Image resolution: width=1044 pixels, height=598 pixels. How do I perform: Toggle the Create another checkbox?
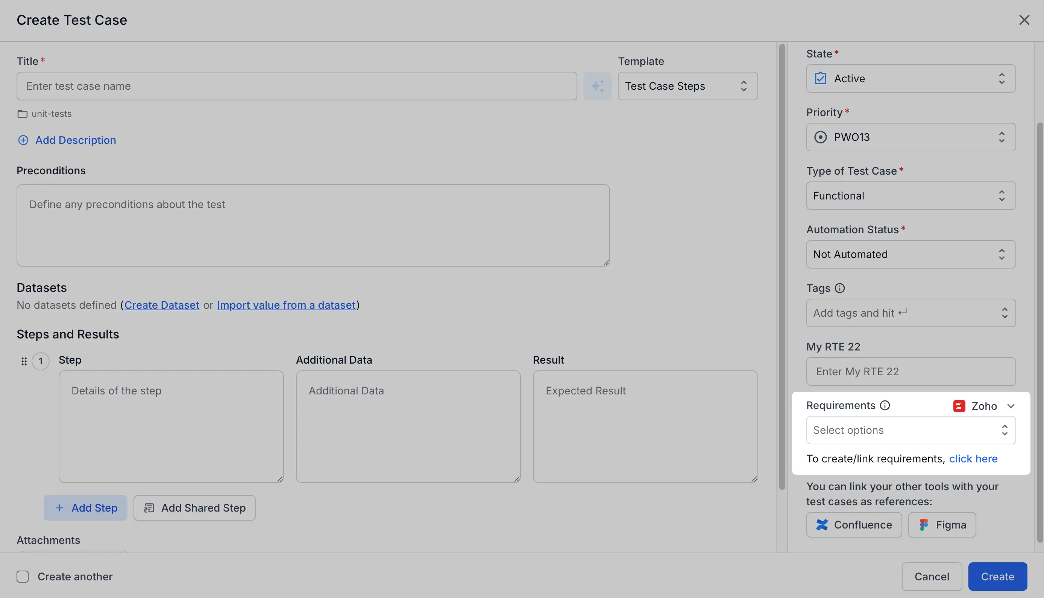tap(23, 577)
